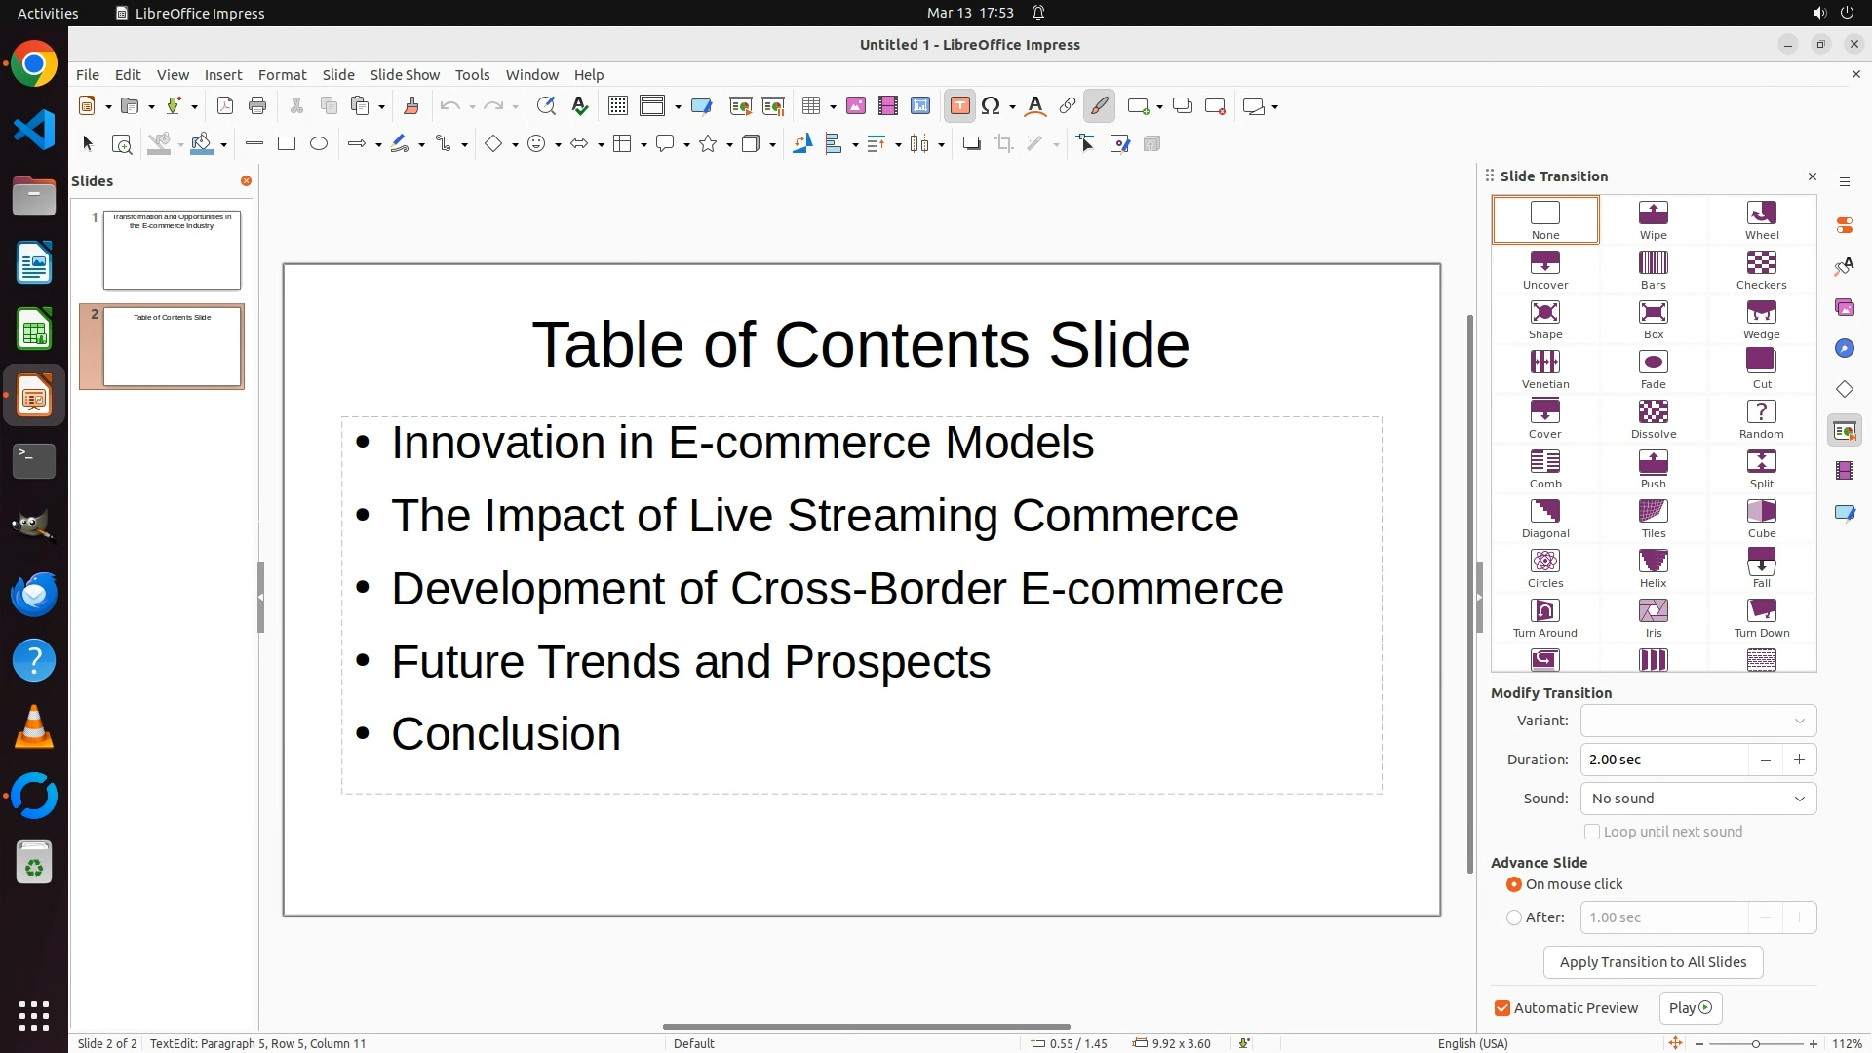1872x1053 pixels.
Task: Select the After advance slide radio button
Action: pyautogui.click(x=1514, y=917)
